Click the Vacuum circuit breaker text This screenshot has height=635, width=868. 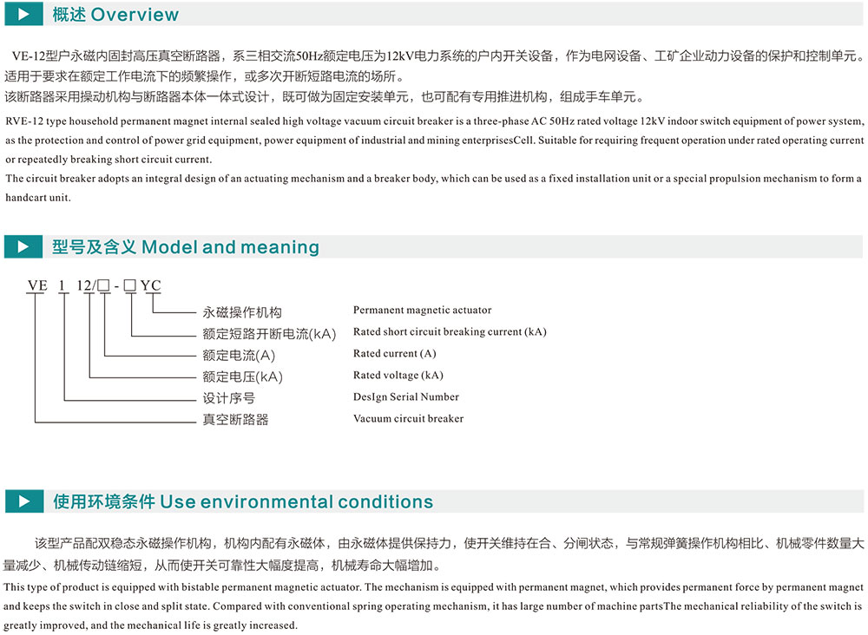pos(408,418)
